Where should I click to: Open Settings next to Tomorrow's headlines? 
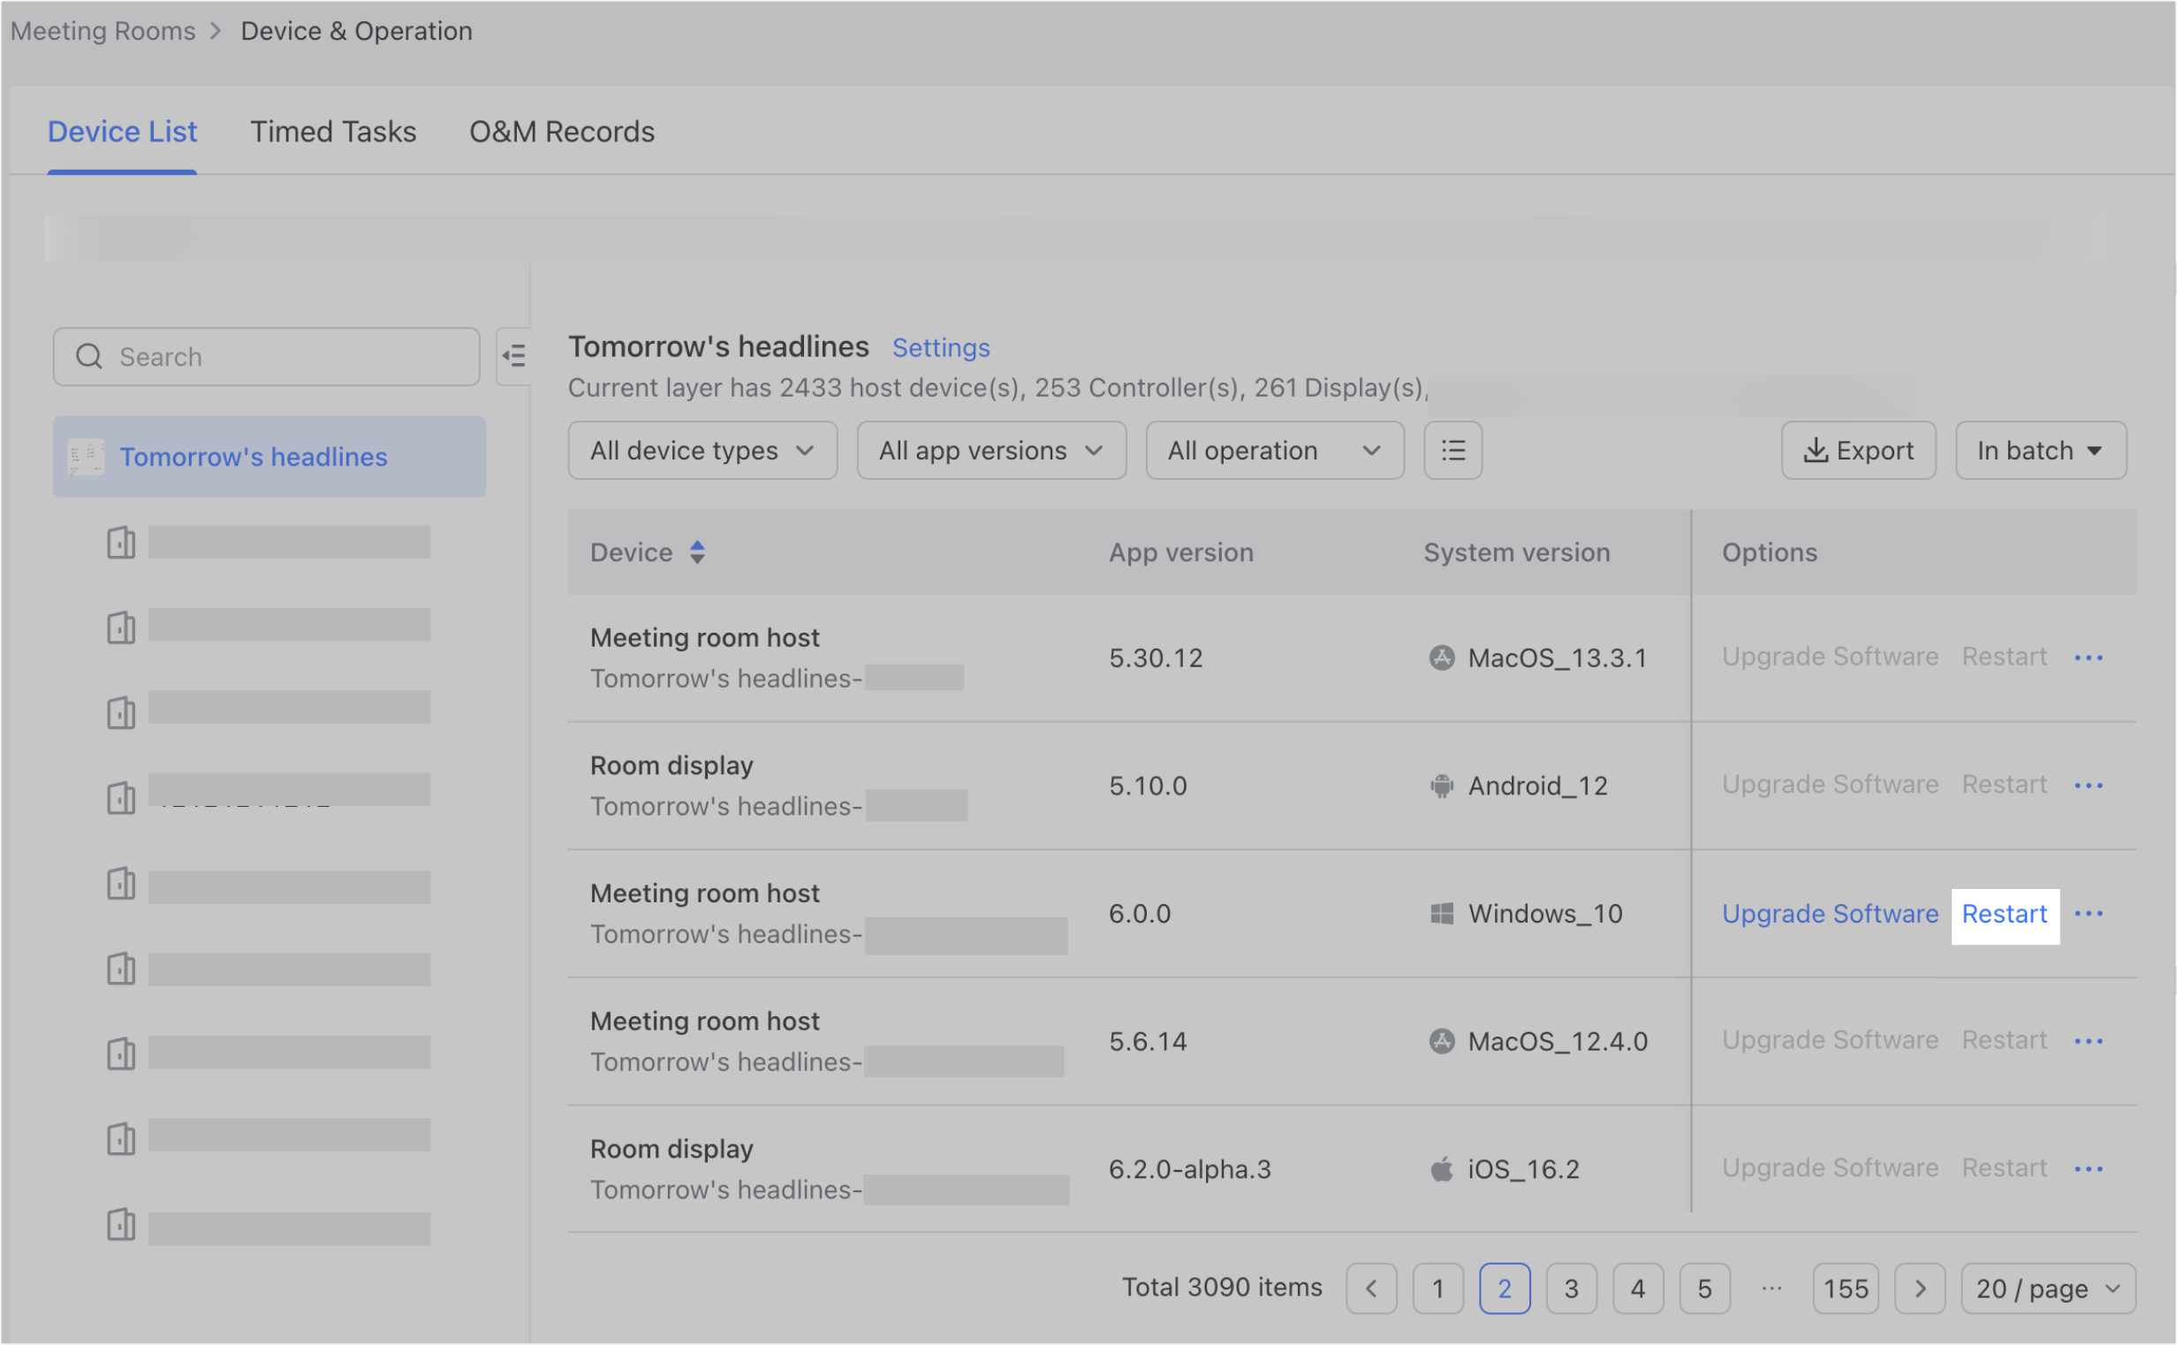940,348
